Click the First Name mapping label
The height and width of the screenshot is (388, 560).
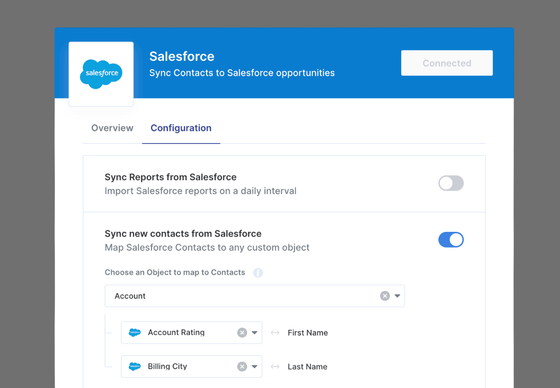pyautogui.click(x=308, y=333)
